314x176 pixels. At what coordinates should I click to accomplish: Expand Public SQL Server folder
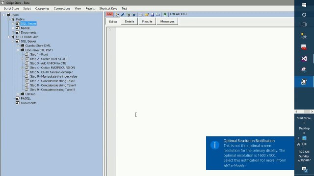[13, 23]
